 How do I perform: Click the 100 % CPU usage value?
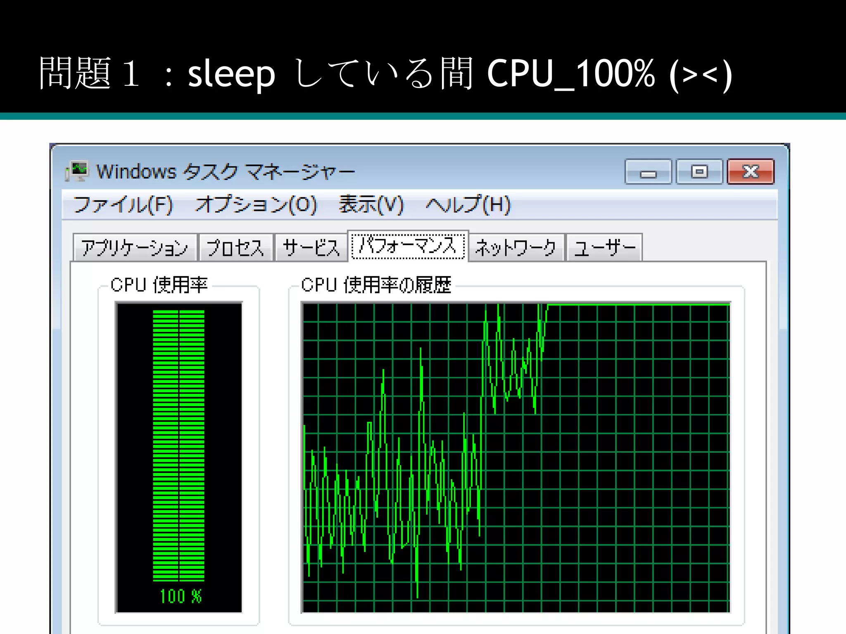181,596
